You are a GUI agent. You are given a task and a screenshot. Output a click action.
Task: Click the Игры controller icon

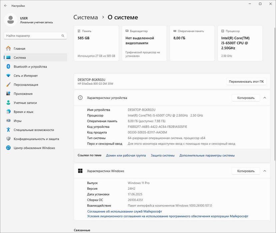pyautogui.click(x=8, y=121)
